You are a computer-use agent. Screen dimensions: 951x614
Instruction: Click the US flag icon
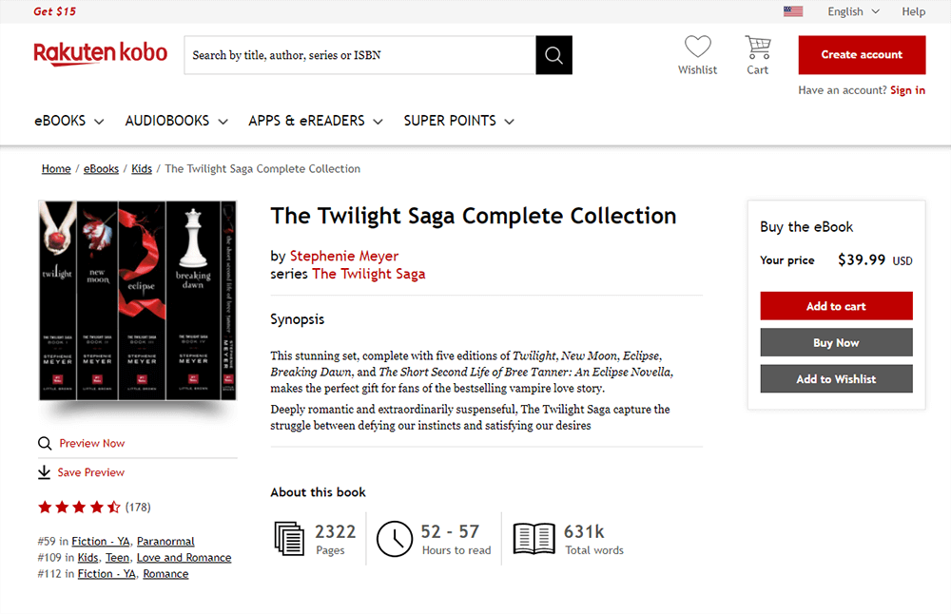coord(793,11)
